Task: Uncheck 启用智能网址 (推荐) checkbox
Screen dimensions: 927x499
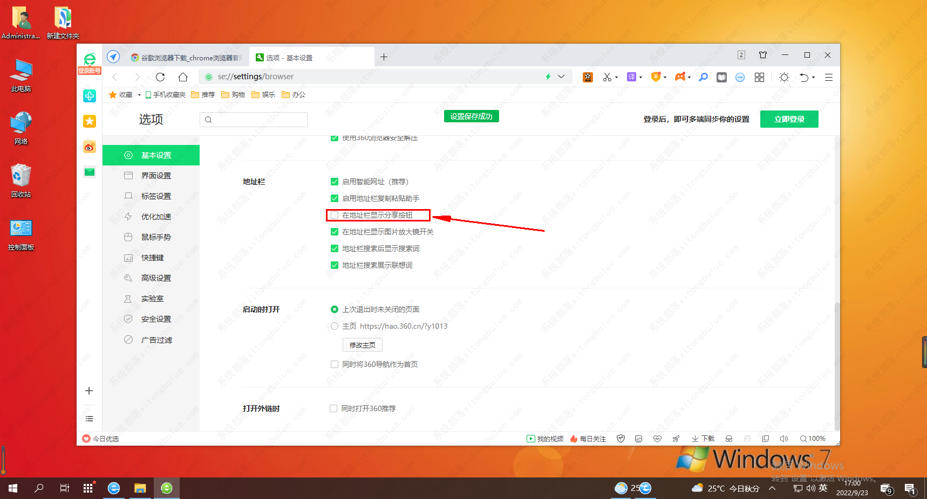Action: (x=335, y=182)
